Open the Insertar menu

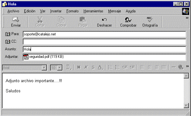click(56, 11)
